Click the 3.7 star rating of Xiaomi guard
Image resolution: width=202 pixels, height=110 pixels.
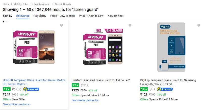pos(7,89)
